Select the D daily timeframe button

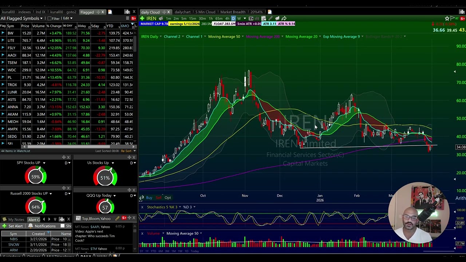(x=233, y=19)
